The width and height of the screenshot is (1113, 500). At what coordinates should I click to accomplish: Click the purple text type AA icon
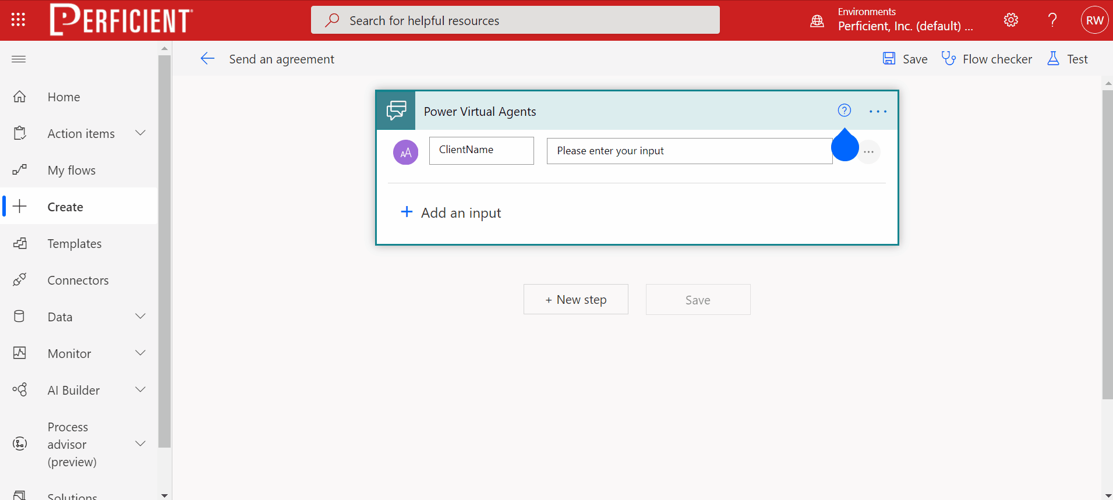[406, 153]
